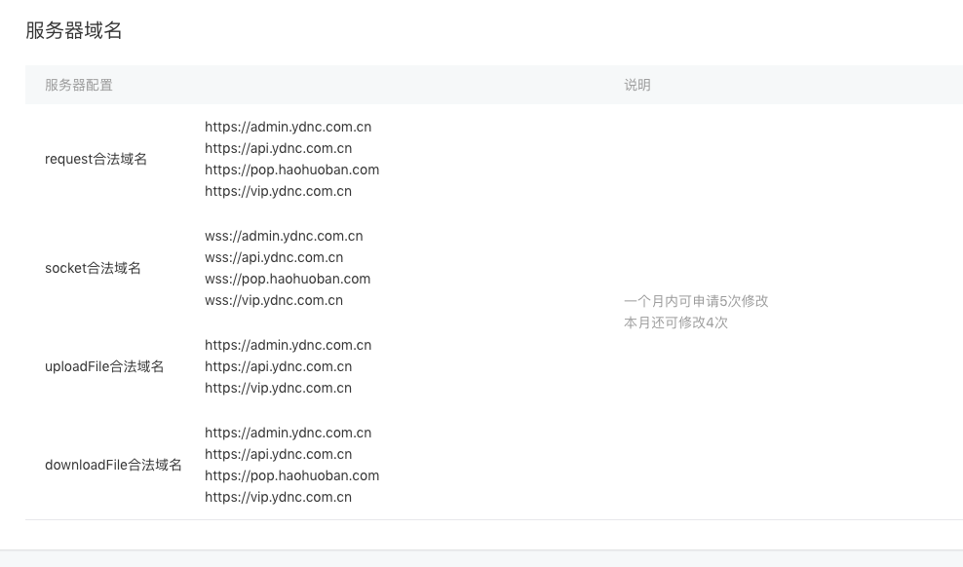Viewport: 963px width, 567px height.
Task: Click wss://api.ydnc.com.cn socket domain
Action: [274, 258]
